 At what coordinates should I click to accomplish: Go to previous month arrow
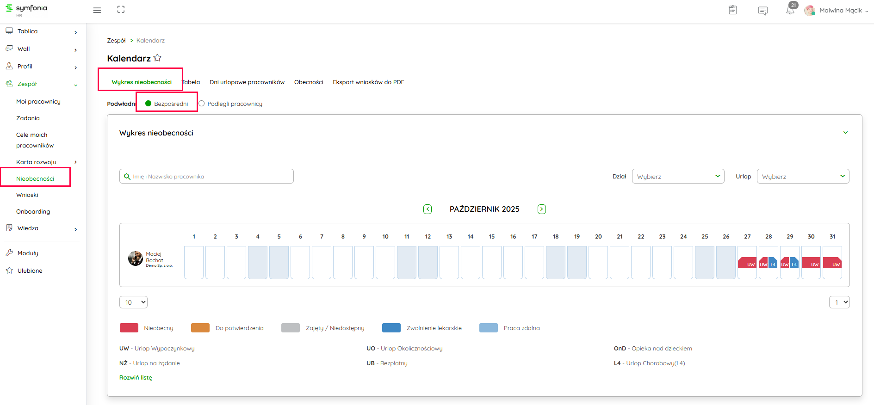428,209
